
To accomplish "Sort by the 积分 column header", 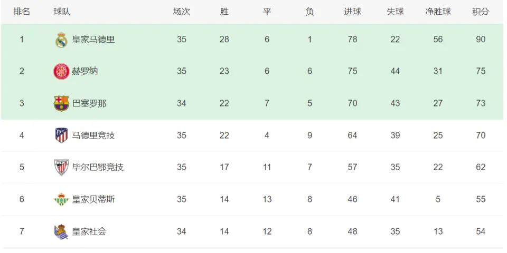I will (481, 12).
